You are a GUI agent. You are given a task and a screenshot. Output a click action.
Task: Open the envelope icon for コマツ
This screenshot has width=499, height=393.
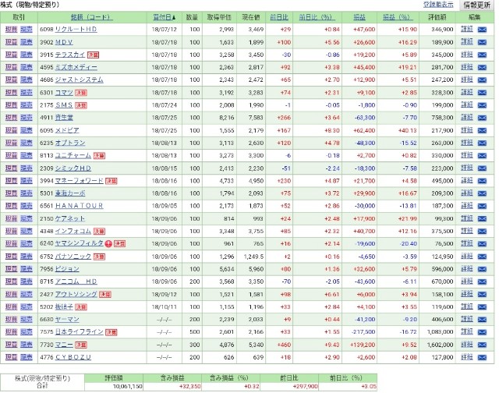[x=482, y=93]
